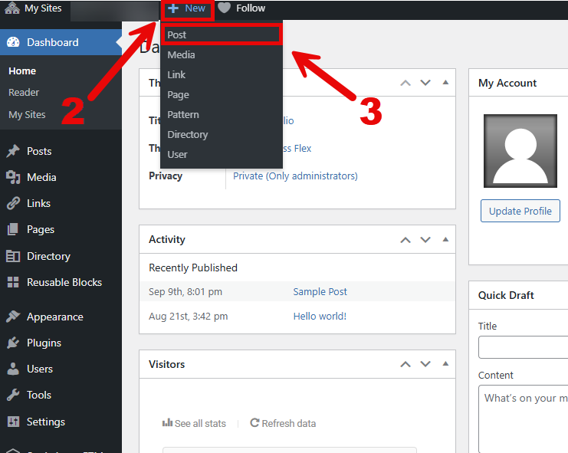Click the Follow heart icon in toolbar
Screen dimensions: 568x453
(x=224, y=8)
